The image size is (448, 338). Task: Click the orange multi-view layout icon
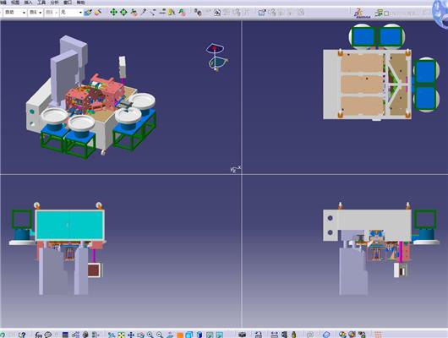pyautogui.click(x=180, y=335)
